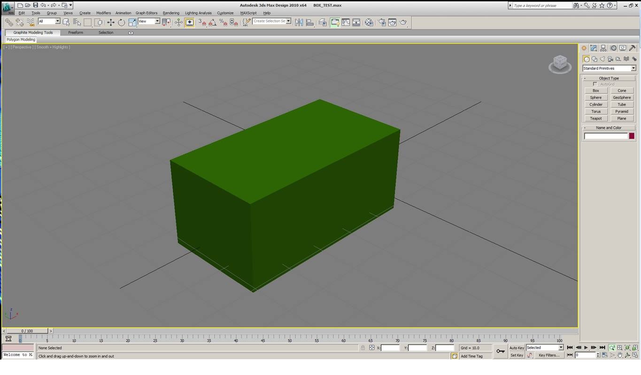Open the Select by Name list

point(77,22)
